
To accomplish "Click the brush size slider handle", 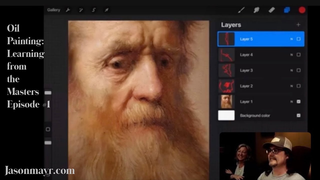I will (48, 93).
